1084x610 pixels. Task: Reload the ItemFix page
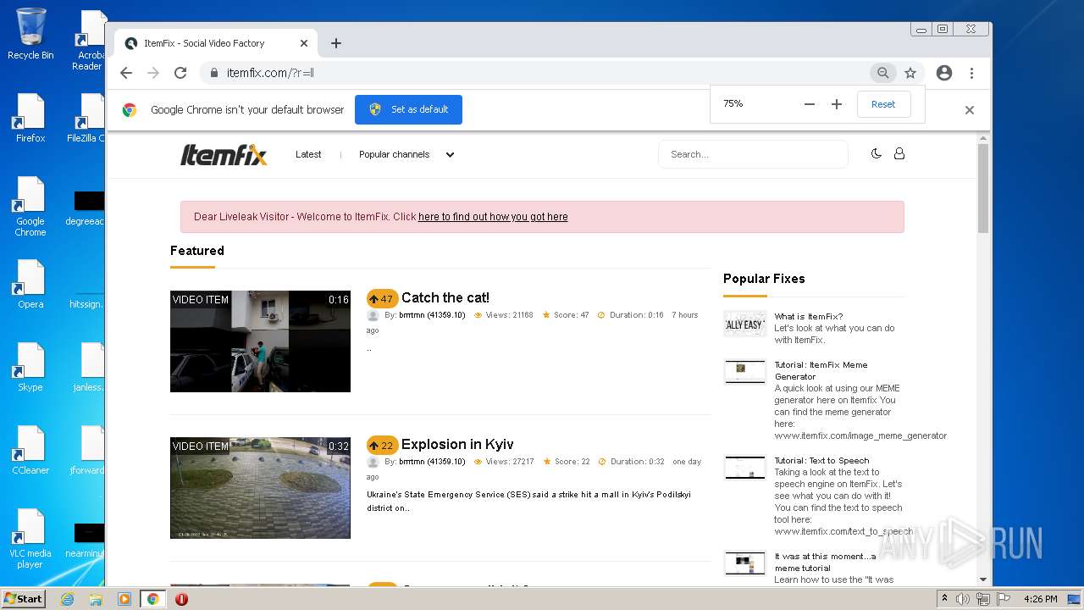pyautogui.click(x=180, y=73)
